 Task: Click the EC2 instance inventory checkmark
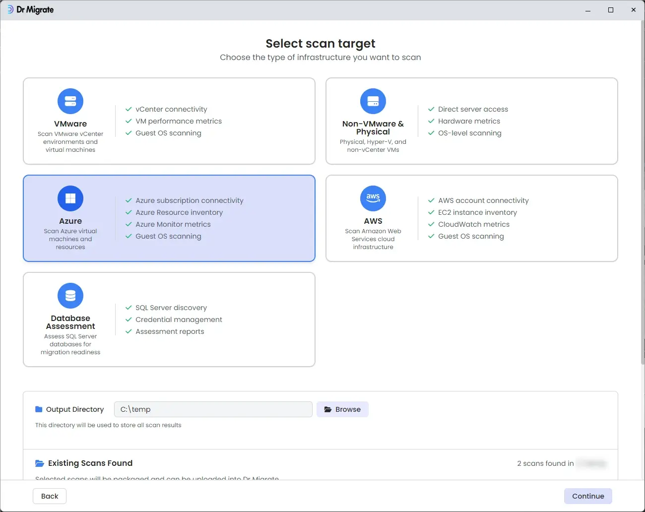tap(431, 212)
